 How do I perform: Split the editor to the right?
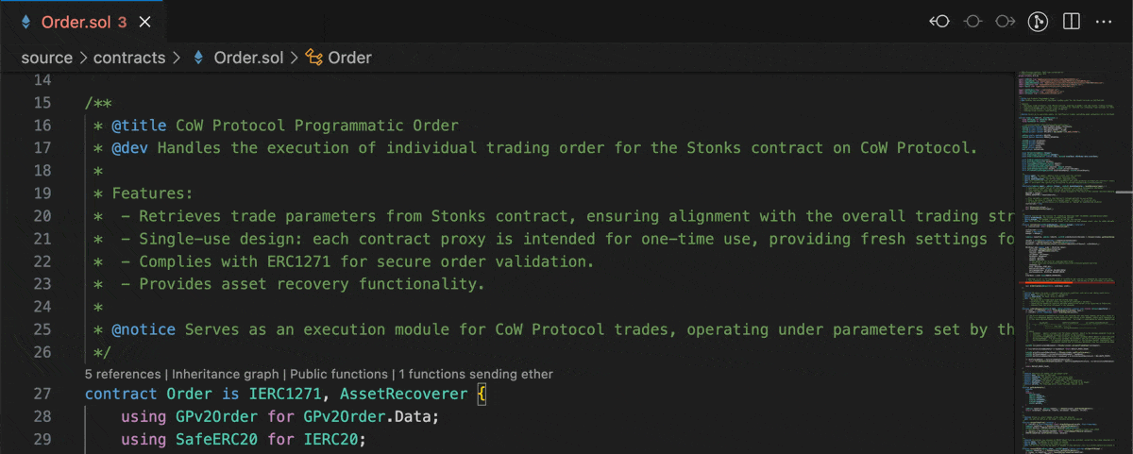(x=1071, y=21)
